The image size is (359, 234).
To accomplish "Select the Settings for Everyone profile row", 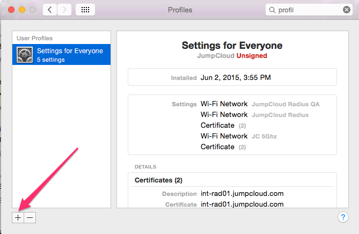I will [x=61, y=55].
